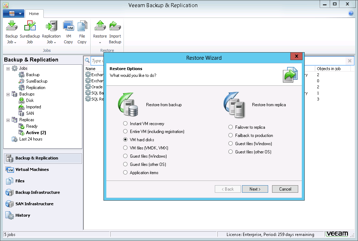Screen dimensions: 358x241
Task: Open the application menu dropdown arrow
Action: (x=20, y=14)
